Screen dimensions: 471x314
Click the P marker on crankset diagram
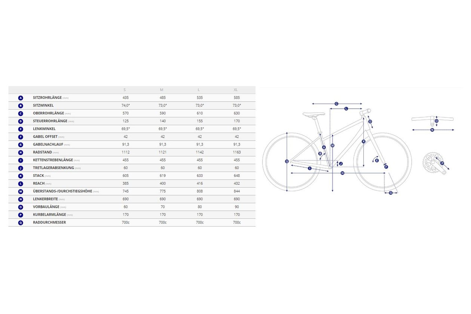(x=442, y=163)
